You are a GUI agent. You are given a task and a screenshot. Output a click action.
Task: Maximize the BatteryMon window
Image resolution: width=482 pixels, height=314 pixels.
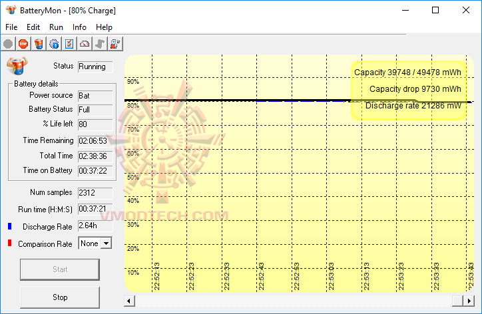pos(435,10)
